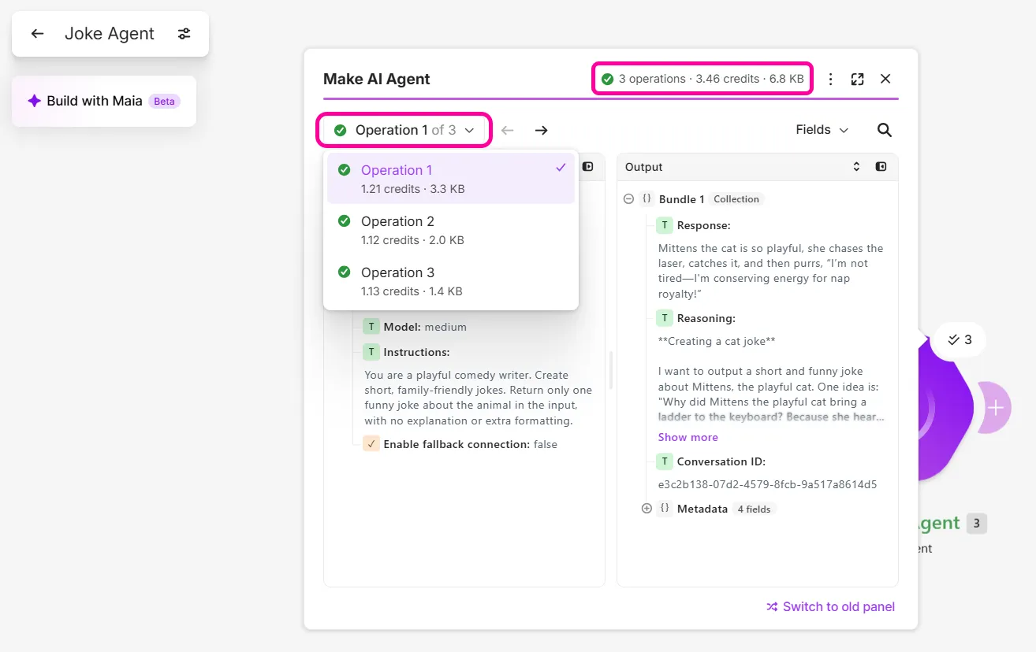Switch to old panel
This screenshot has width=1036, height=652.
[x=831, y=606]
